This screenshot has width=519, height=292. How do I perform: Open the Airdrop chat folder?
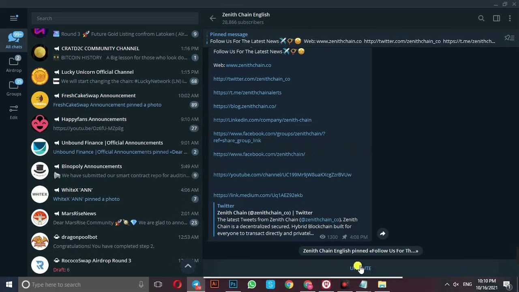click(14, 64)
